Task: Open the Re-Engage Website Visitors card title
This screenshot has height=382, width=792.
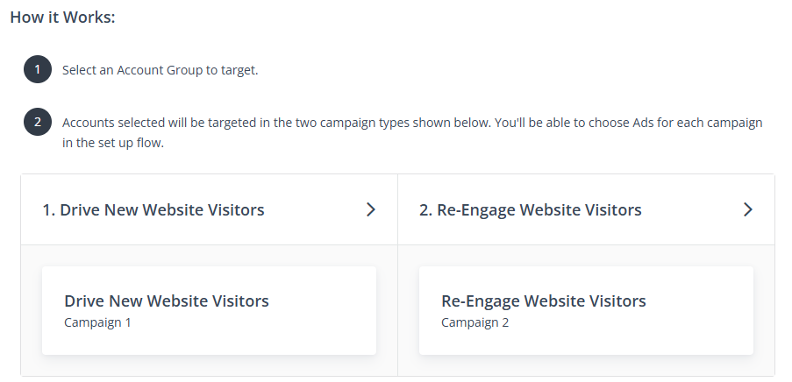Action: pos(544,301)
